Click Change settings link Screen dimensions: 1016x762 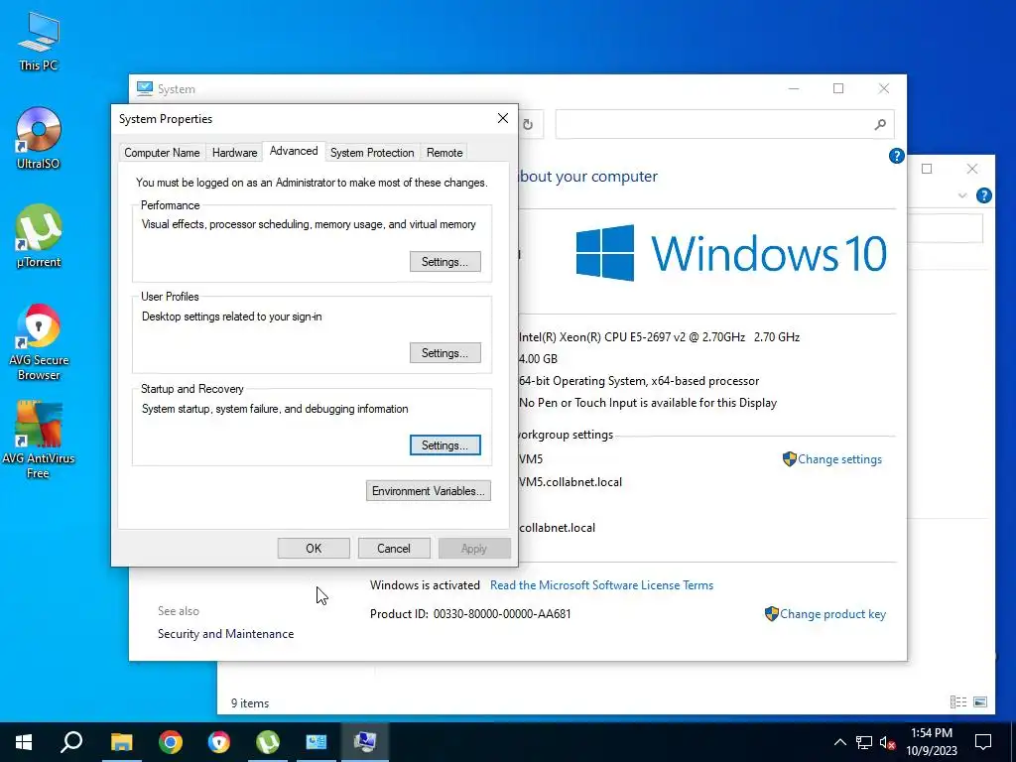839,459
